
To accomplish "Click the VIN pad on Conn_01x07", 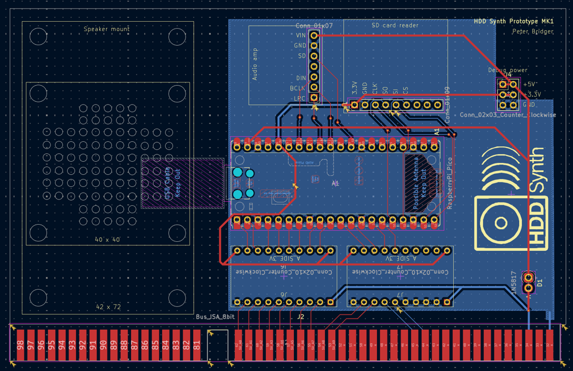I will click(x=313, y=35).
